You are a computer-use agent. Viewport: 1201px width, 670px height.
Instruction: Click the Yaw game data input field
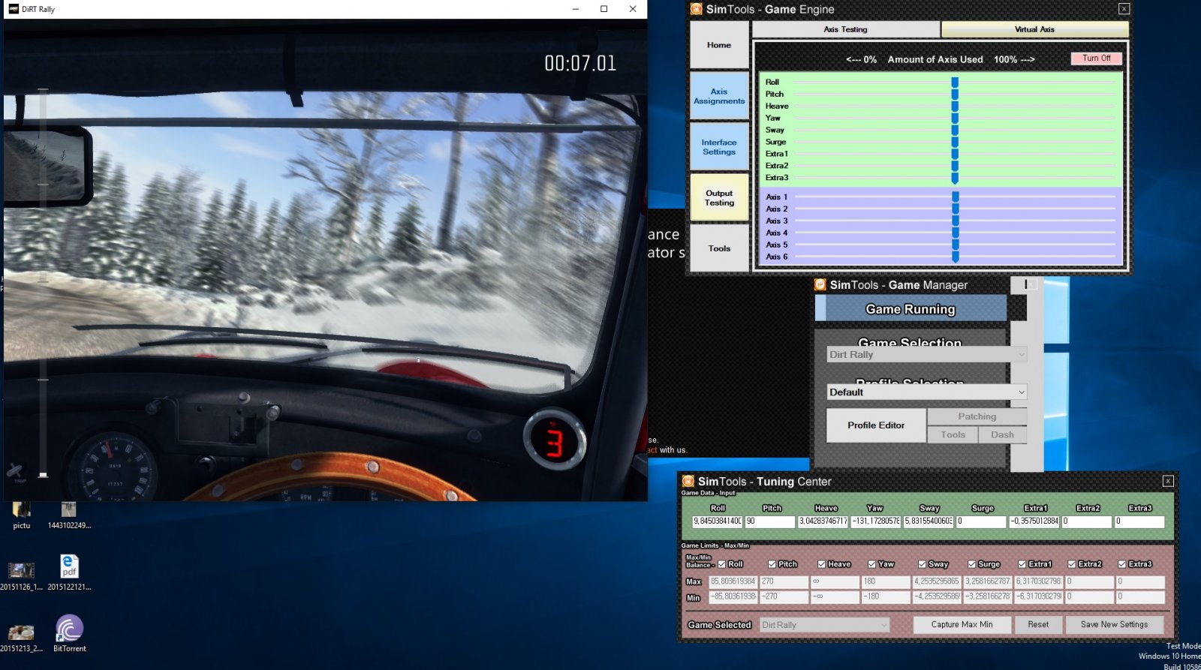click(x=875, y=521)
